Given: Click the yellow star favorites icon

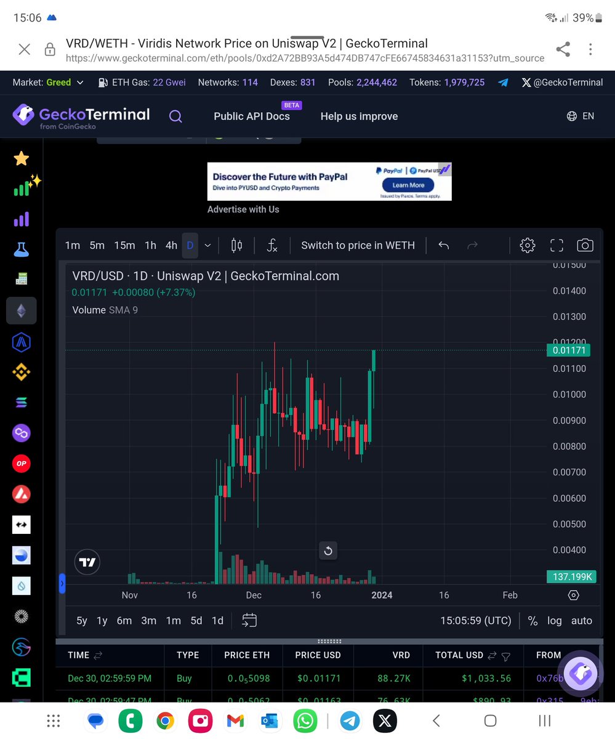Looking at the screenshot, I should tap(22, 159).
